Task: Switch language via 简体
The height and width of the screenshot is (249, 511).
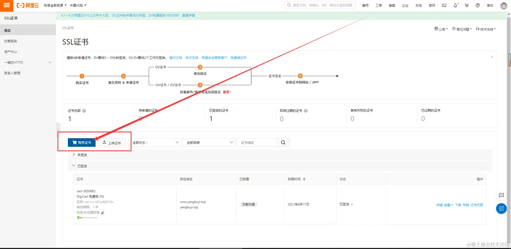Action: click(x=490, y=5)
